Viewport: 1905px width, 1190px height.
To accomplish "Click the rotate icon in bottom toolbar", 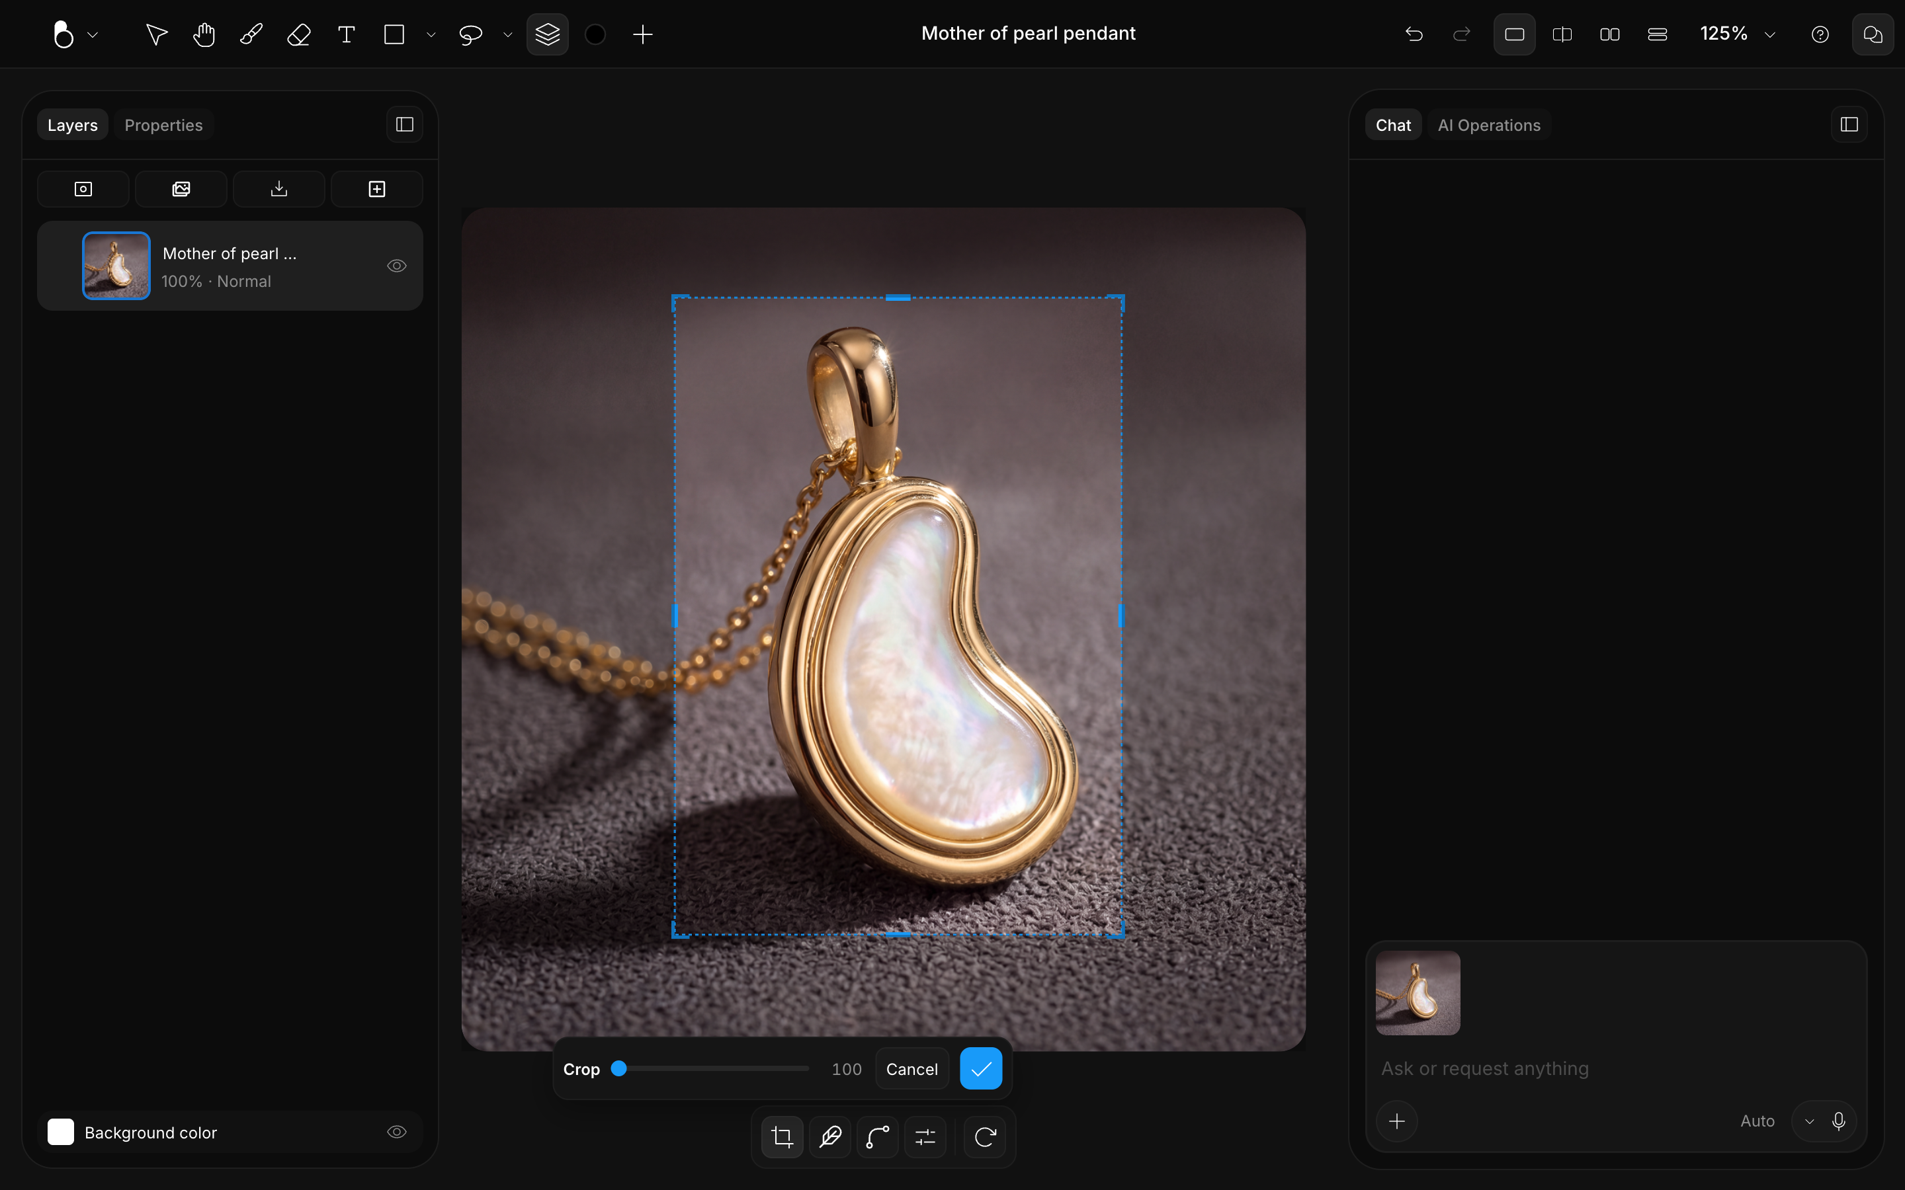I will click(x=986, y=1136).
